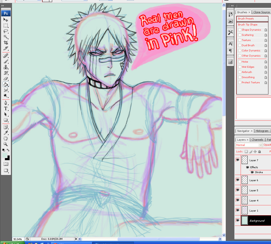
Task: Select the Type tool
Action: (x=6, y=109)
